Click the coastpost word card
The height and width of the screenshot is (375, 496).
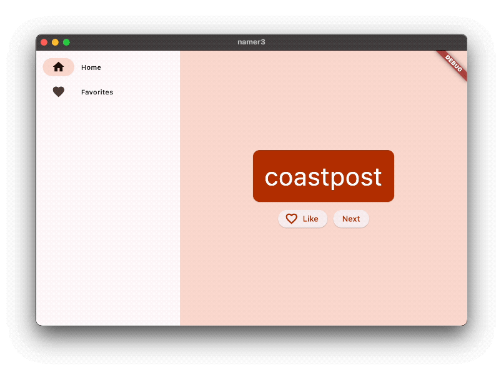(x=323, y=176)
